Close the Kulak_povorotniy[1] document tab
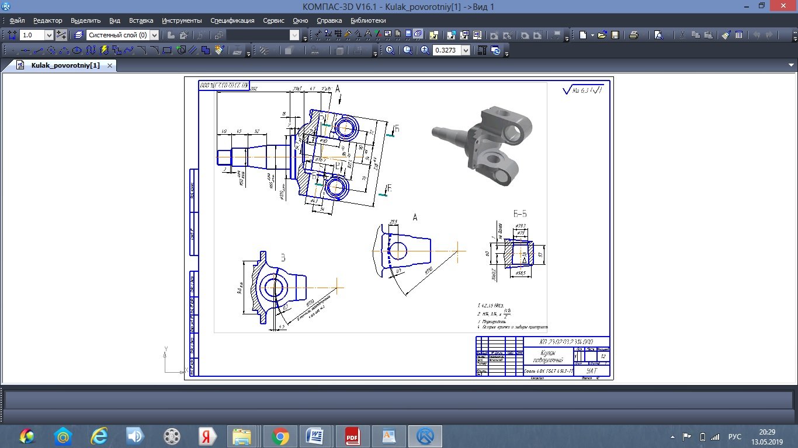 [x=109, y=65]
